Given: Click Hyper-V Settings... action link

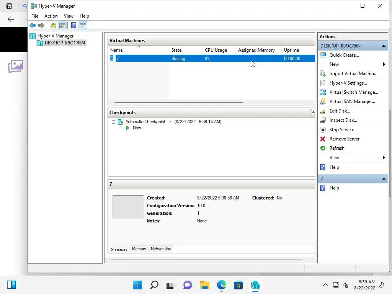Looking at the screenshot, I should point(348,83).
